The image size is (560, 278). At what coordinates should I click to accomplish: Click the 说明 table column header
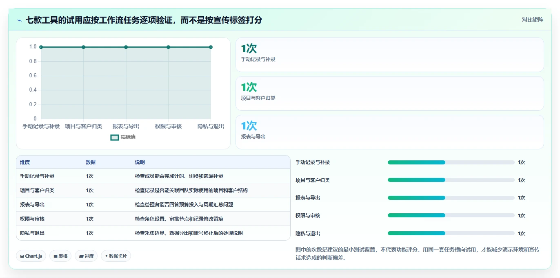(140, 162)
